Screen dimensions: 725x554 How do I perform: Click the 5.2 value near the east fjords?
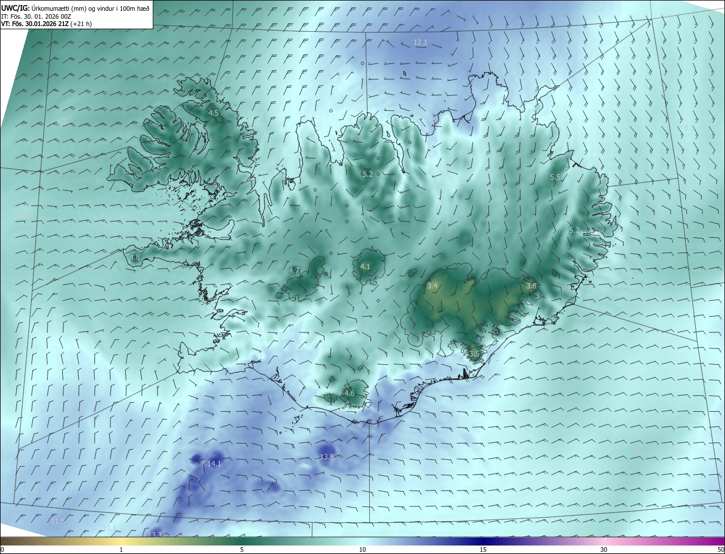point(575,231)
